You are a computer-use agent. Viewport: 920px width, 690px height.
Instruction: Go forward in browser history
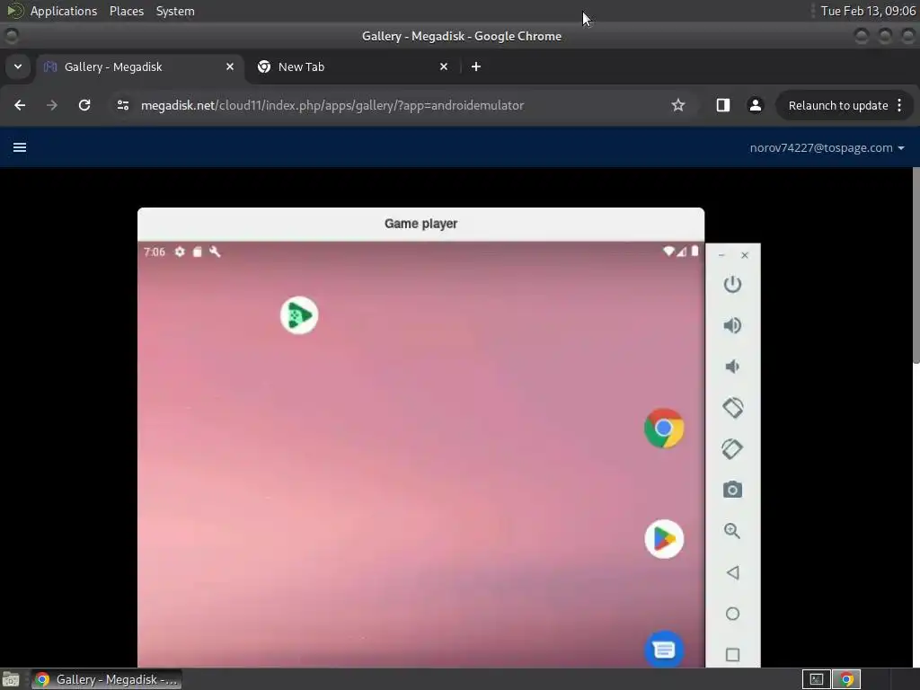click(x=52, y=105)
